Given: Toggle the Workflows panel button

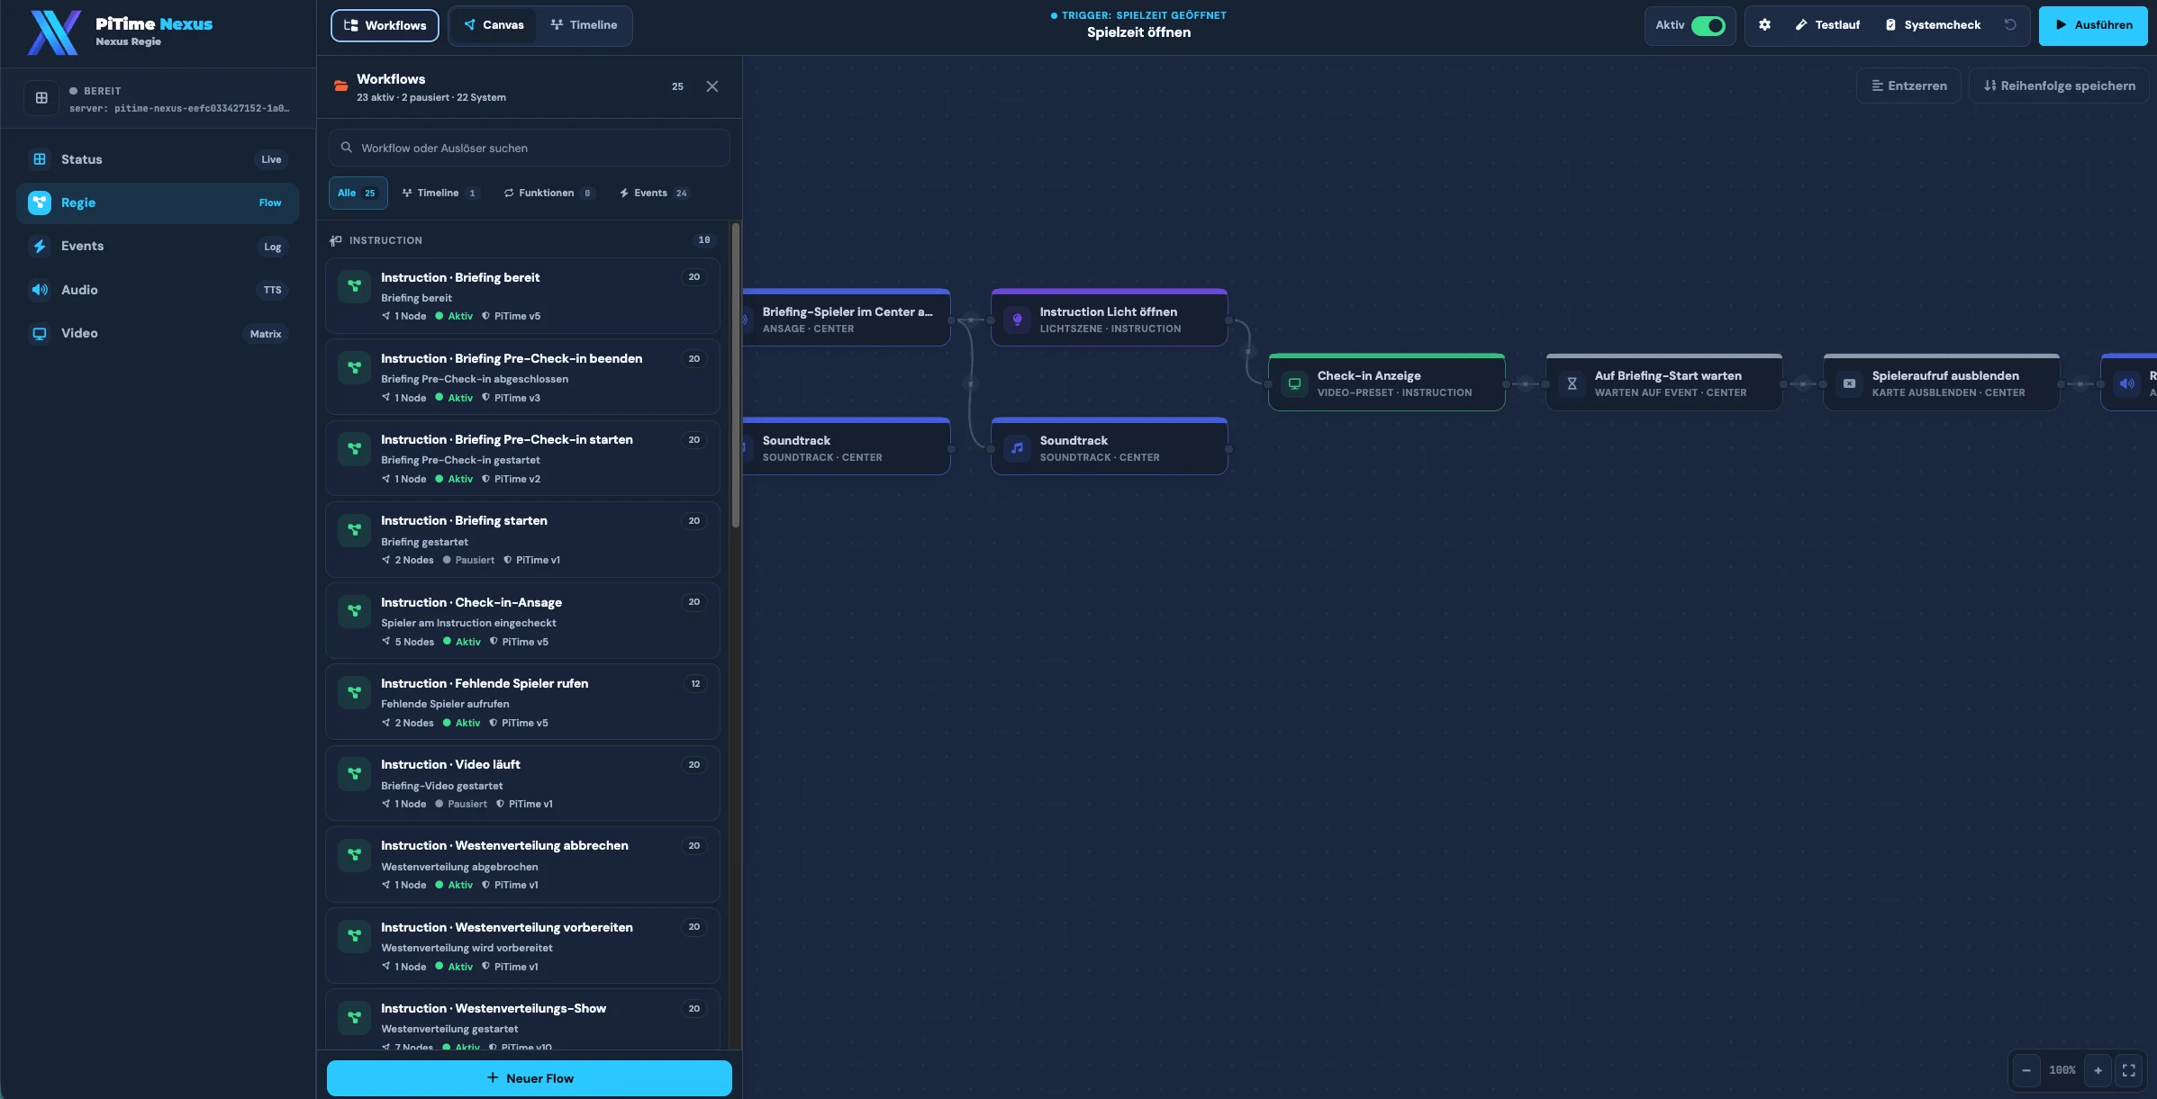Looking at the screenshot, I should click(x=385, y=25).
